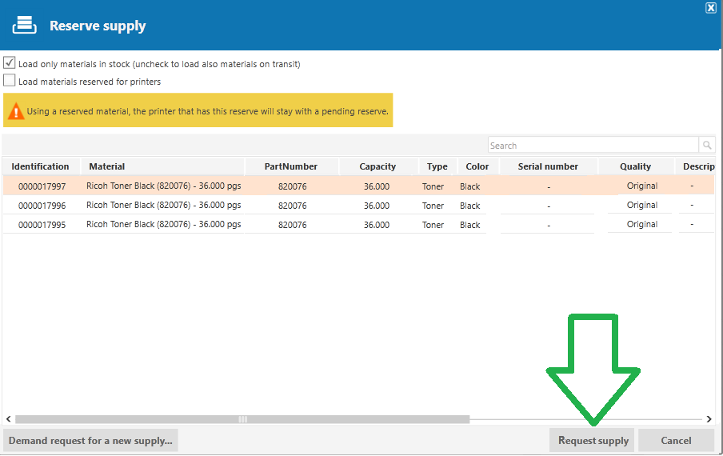The width and height of the screenshot is (723, 456).
Task: Uncheck Load only materials in stock
Action: click(10, 62)
